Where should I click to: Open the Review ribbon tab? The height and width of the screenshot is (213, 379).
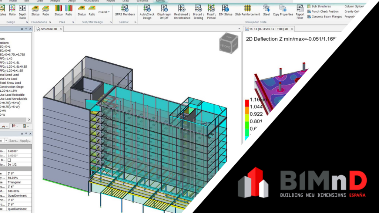point(161,1)
